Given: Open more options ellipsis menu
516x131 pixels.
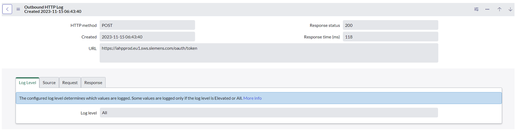Looking at the screenshot, I should click(x=487, y=9).
